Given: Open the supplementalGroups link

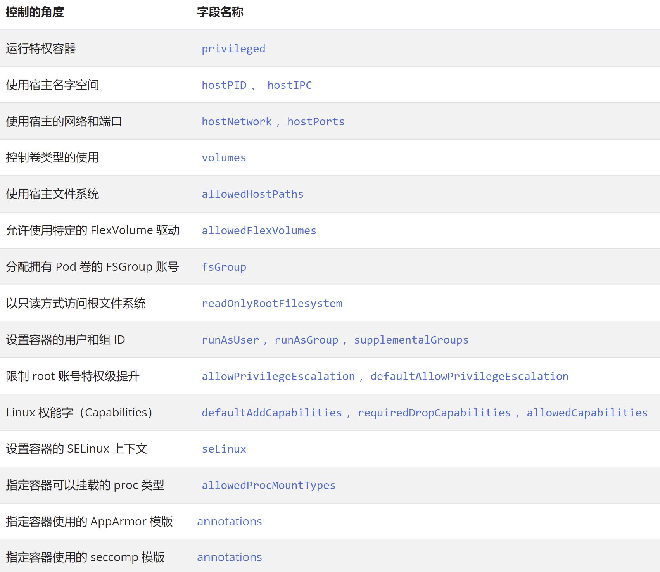Looking at the screenshot, I should (x=411, y=340).
